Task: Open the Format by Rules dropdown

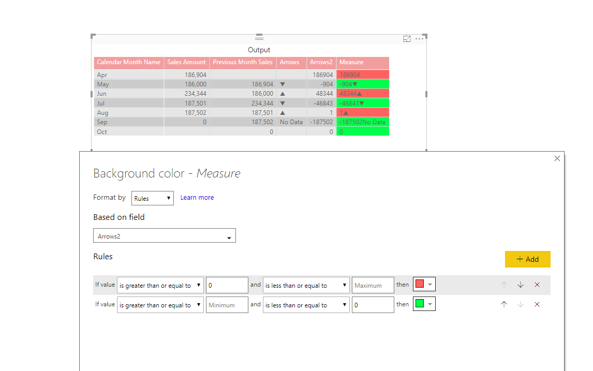Action: tap(153, 198)
